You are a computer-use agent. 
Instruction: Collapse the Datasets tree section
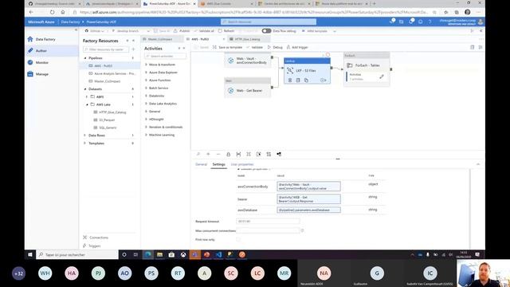coord(85,88)
